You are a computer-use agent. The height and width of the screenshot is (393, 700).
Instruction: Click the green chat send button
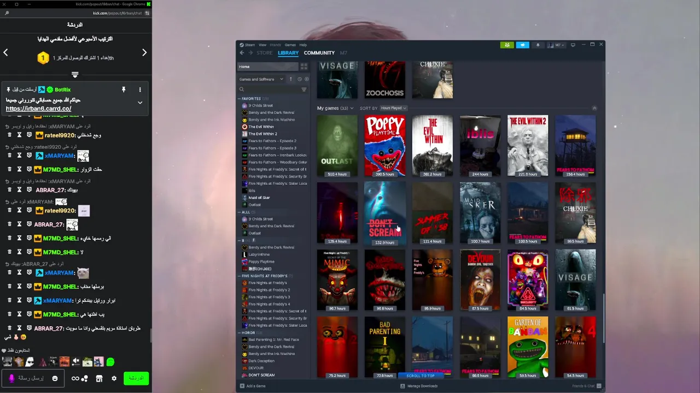[x=136, y=378]
